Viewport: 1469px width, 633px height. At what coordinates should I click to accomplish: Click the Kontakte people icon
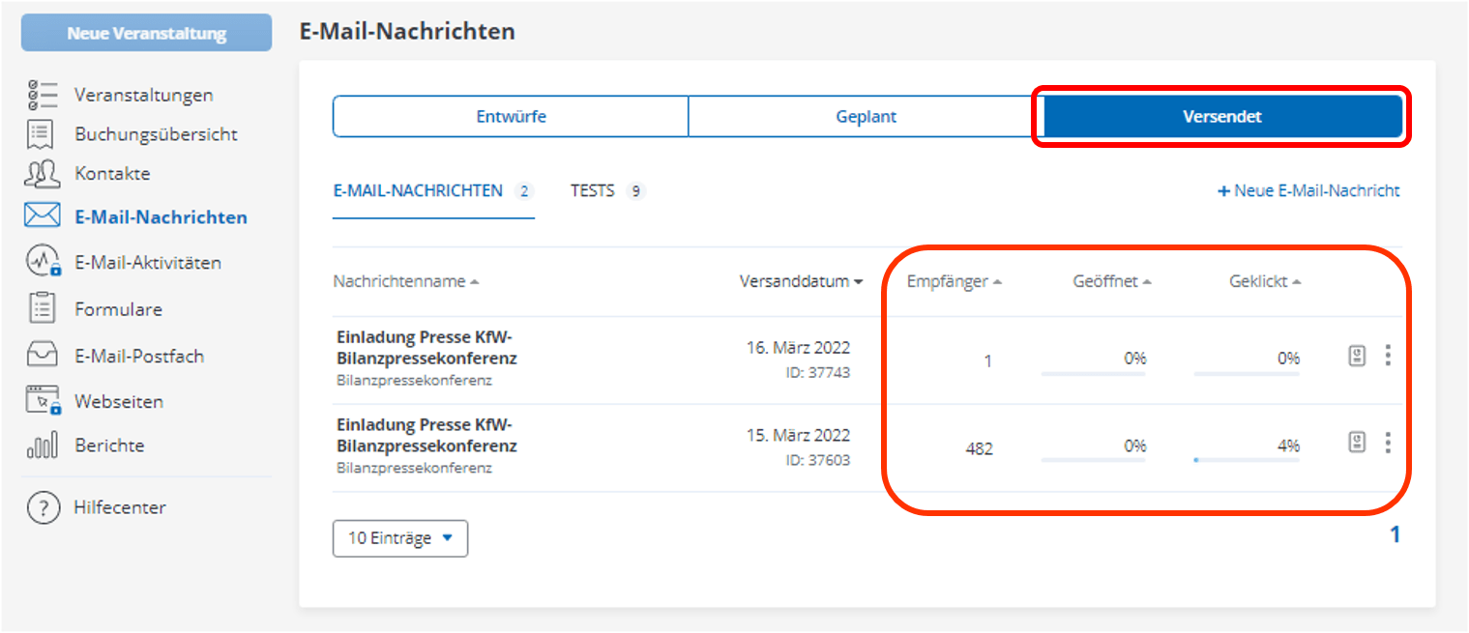tap(43, 174)
